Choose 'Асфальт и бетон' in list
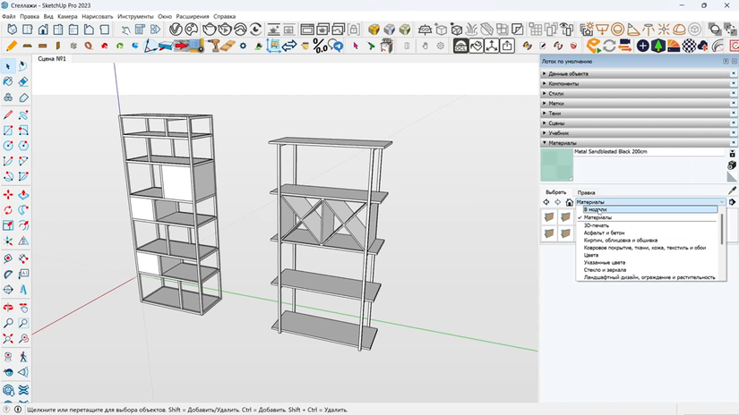Screen dimensions: 739x415 605,233
